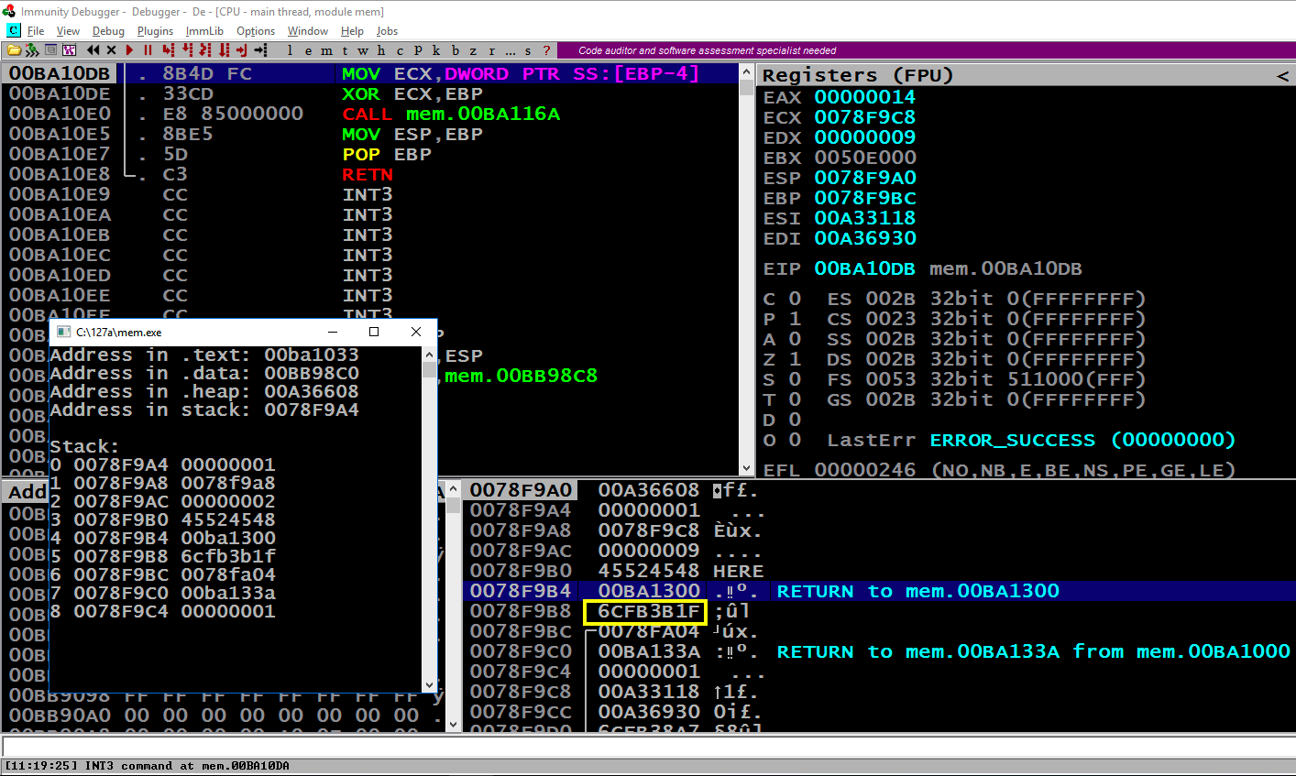Open the ImmLib menu
Viewport: 1296px width, 776px height.
click(x=204, y=31)
